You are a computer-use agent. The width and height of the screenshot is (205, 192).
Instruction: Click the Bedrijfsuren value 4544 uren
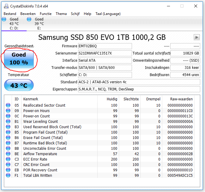click(185, 75)
